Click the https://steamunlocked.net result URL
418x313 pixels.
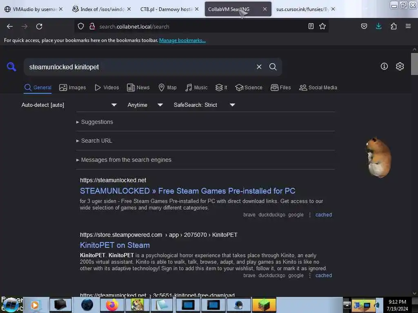point(113,180)
